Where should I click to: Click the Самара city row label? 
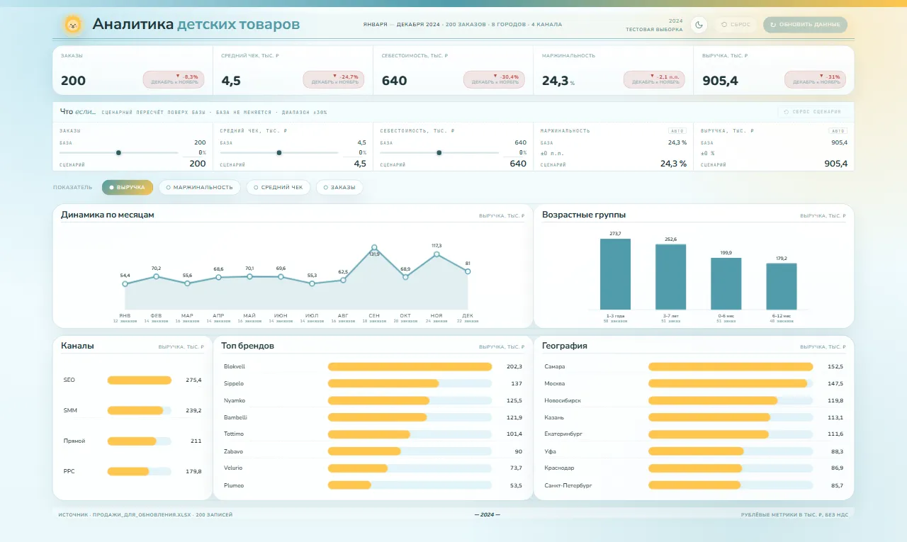tap(555, 366)
